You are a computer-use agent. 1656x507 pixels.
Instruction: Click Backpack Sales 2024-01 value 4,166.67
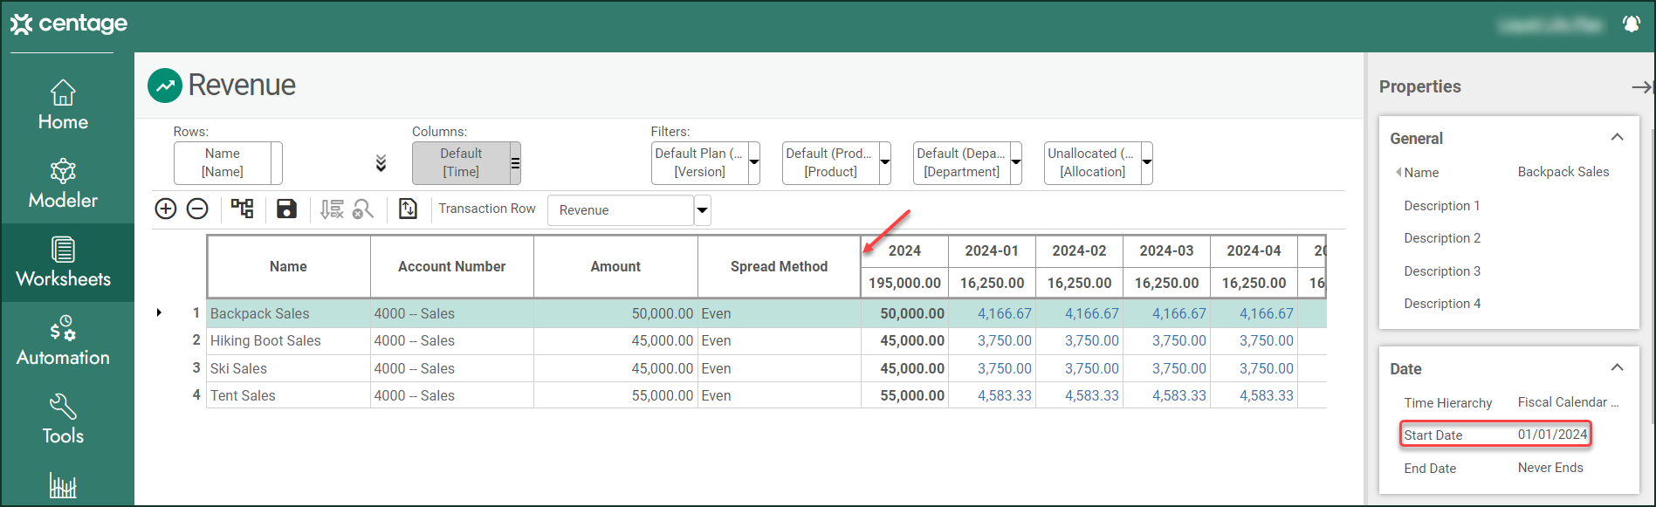click(x=992, y=313)
